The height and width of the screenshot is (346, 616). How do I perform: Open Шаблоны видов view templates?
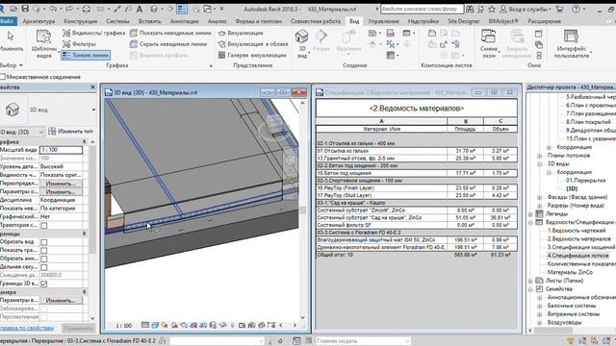click(43, 43)
